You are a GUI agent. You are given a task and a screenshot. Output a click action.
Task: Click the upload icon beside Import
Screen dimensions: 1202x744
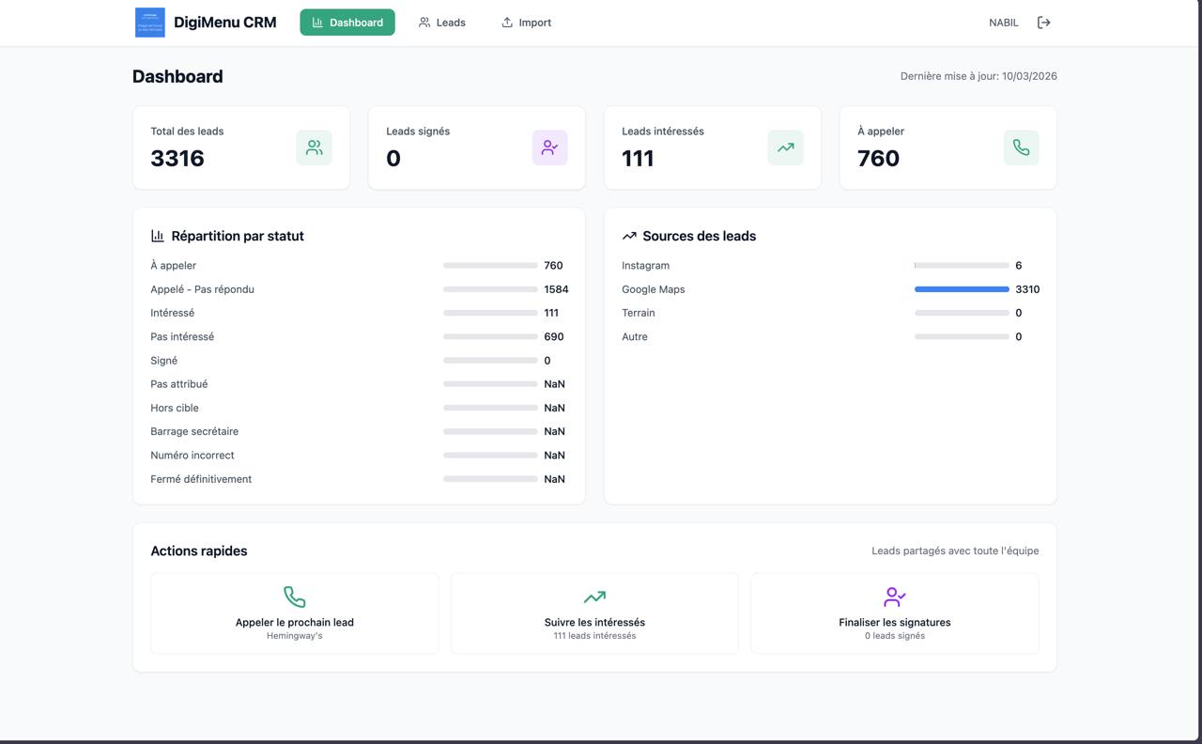coord(503,22)
